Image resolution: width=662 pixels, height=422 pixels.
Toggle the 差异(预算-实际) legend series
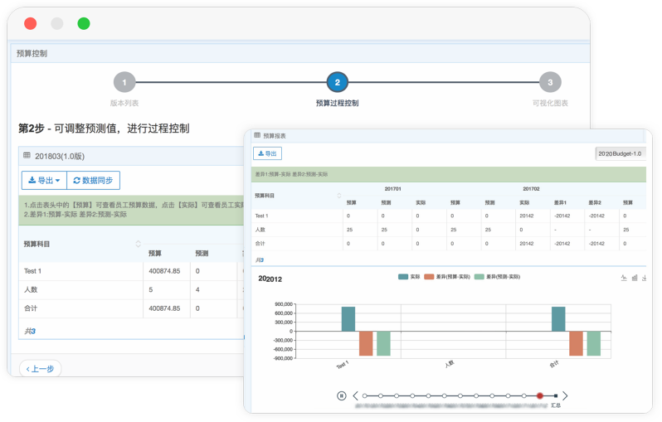[448, 276]
